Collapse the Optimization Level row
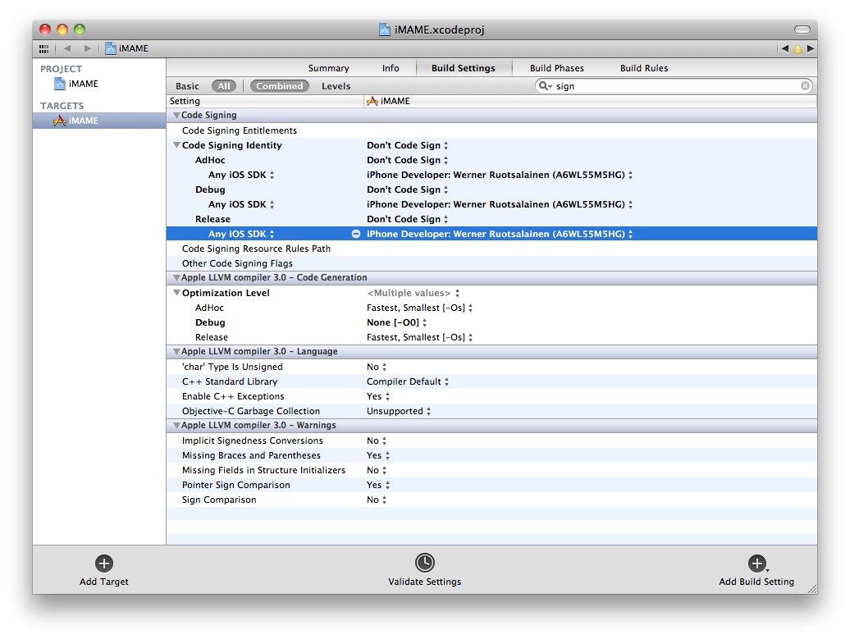 click(176, 293)
